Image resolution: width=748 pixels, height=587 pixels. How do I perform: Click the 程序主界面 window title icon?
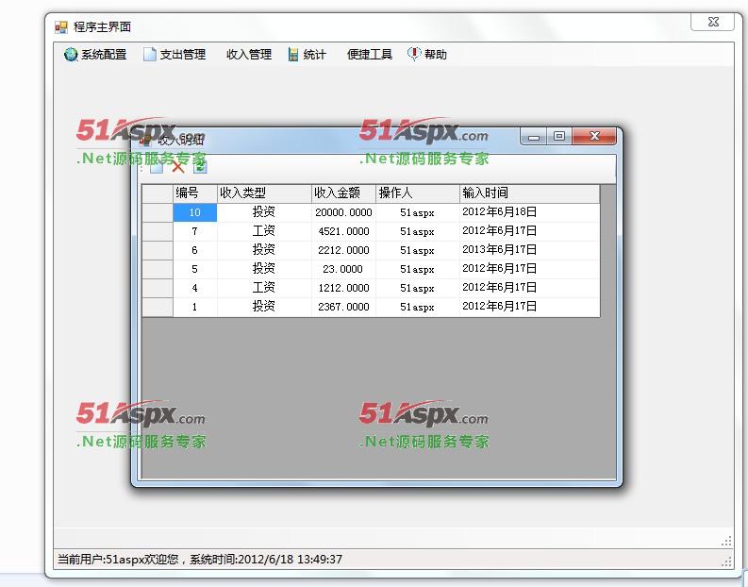61,27
